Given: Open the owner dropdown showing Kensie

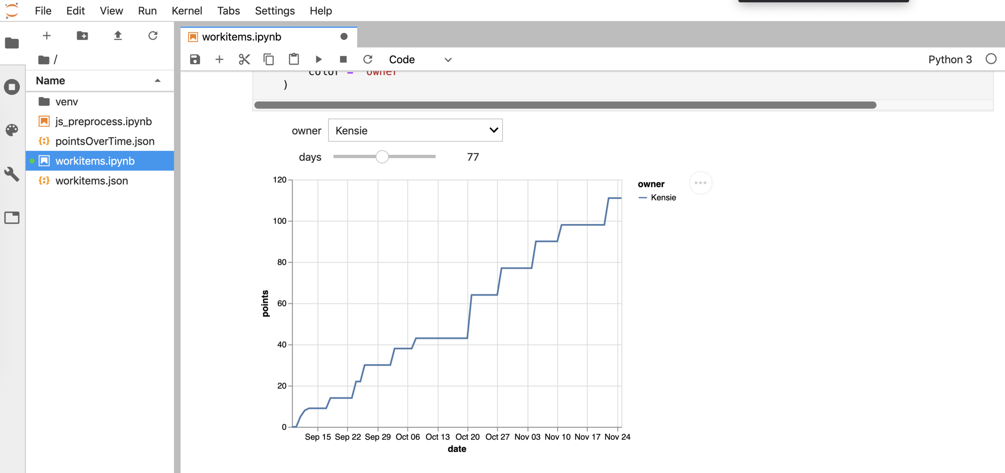Looking at the screenshot, I should coord(415,130).
